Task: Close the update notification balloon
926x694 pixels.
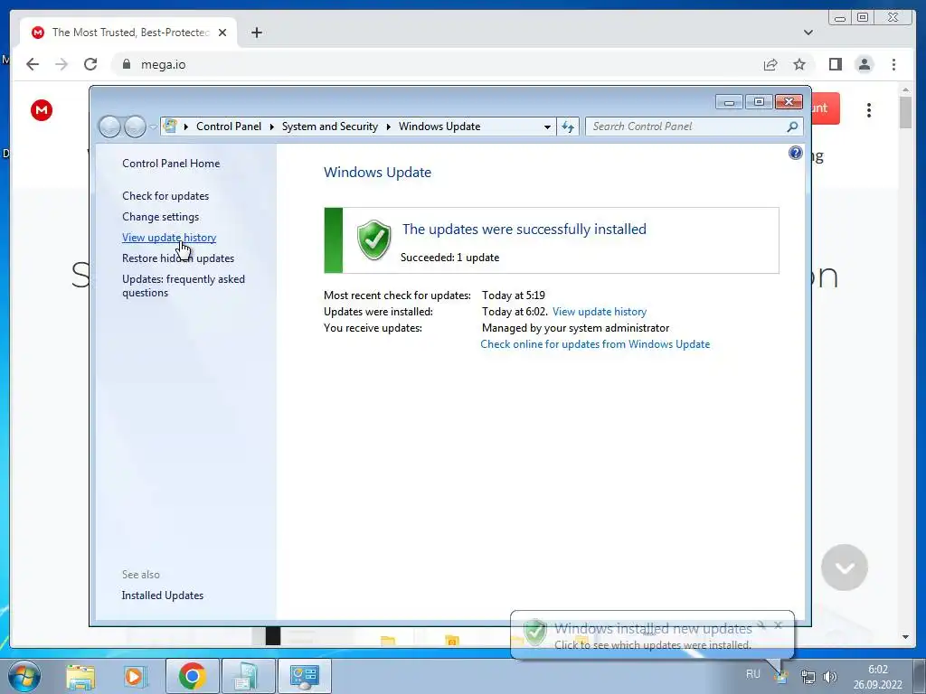Action: 779,625
